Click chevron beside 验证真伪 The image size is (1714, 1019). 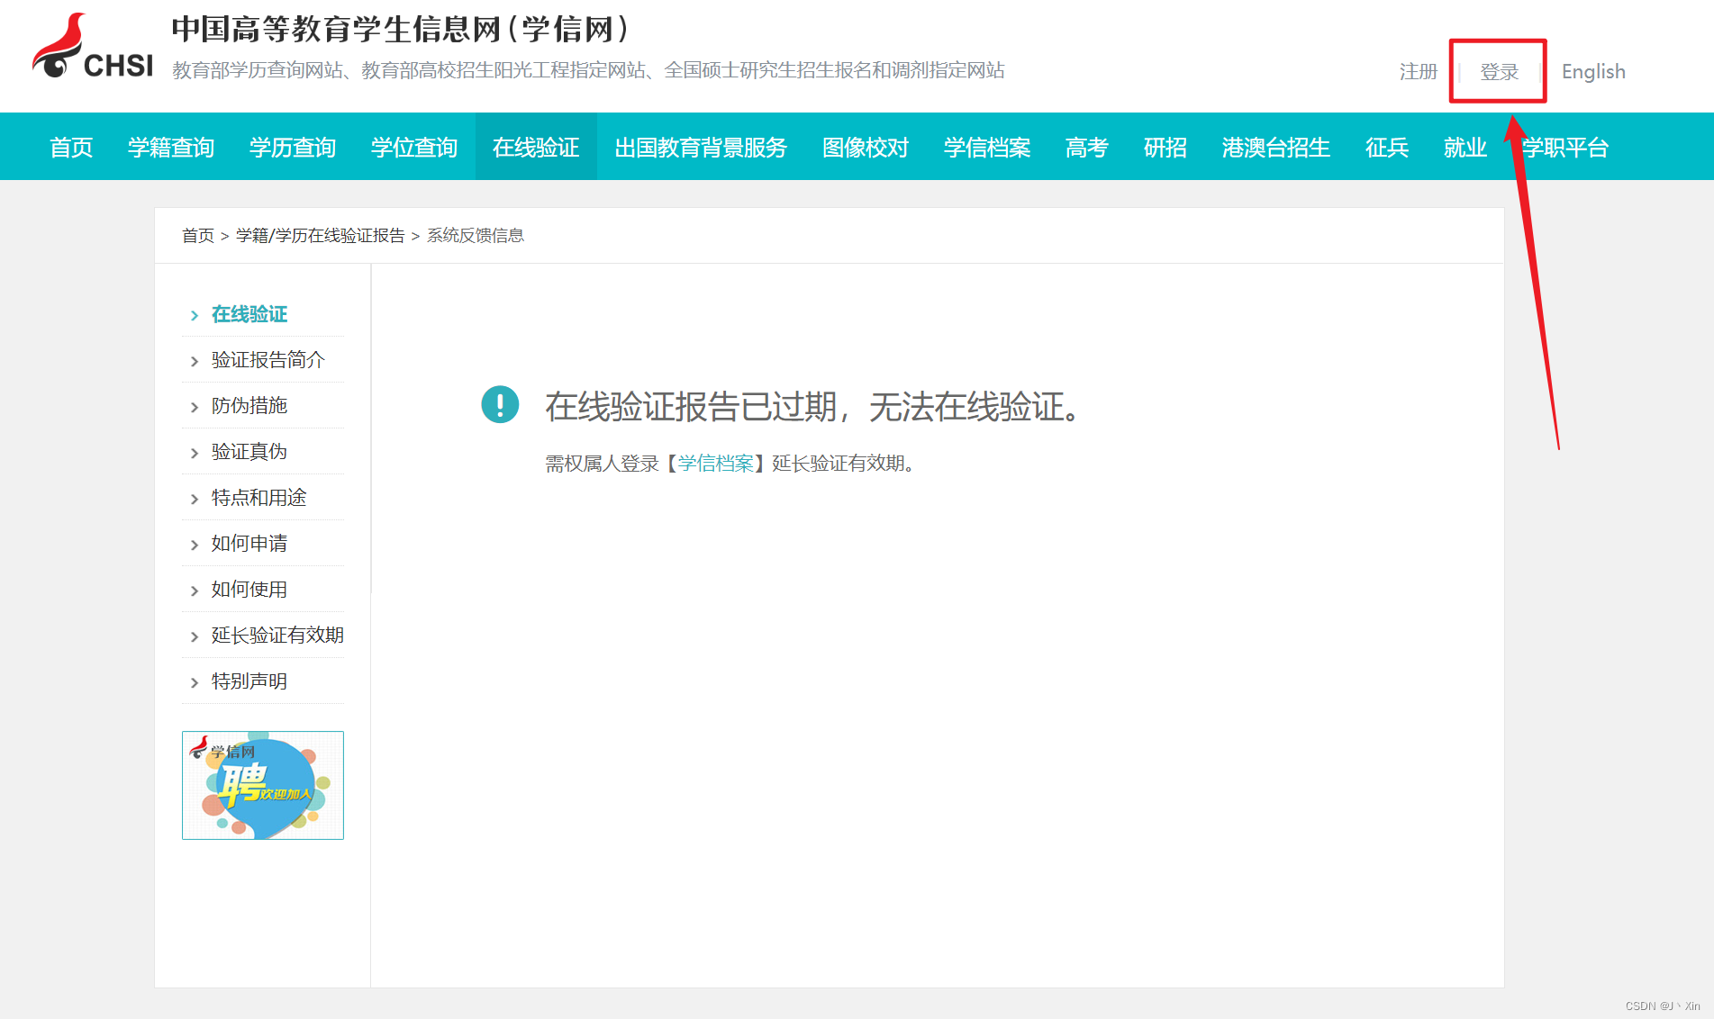click(x=195, y=453)
